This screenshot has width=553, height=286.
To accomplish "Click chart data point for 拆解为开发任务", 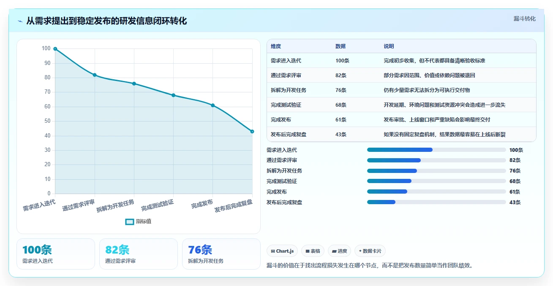I will [134, 84].
